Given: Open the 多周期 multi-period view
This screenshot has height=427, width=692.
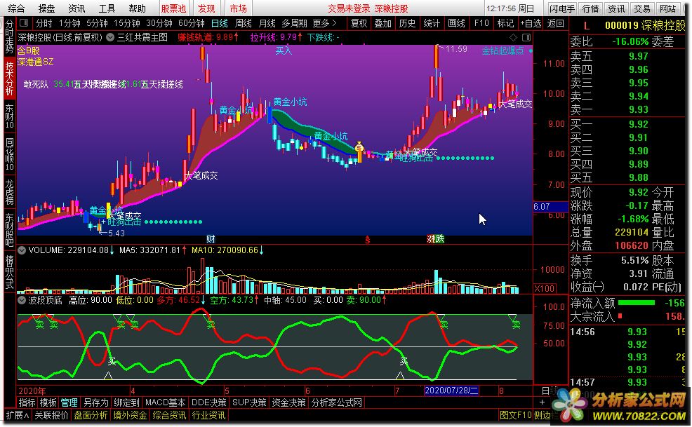Looking at the screenshot, I should [x=294, y=23].
